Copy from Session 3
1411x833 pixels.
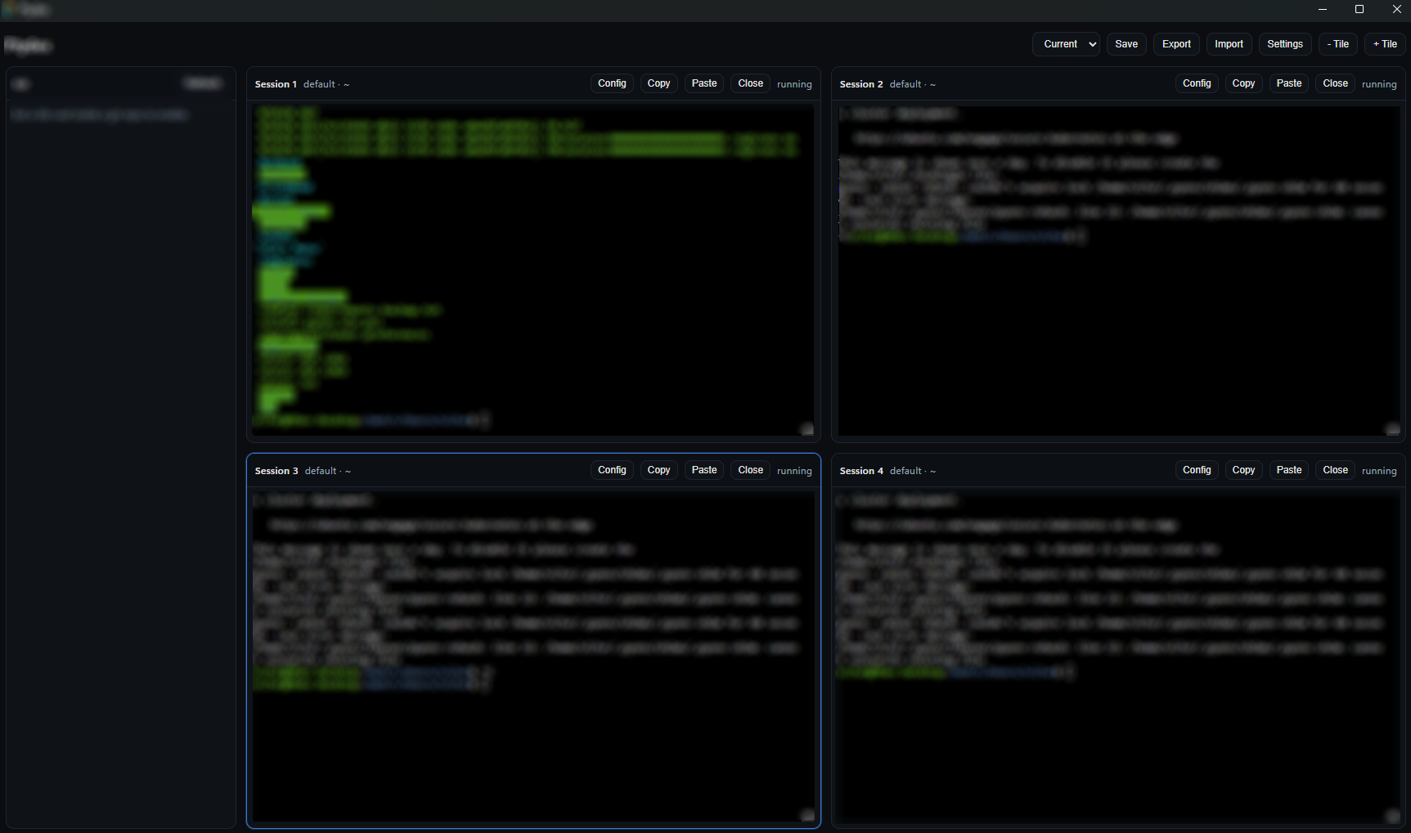coord(658,470)
